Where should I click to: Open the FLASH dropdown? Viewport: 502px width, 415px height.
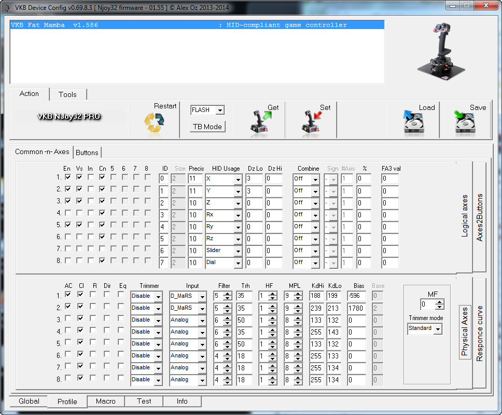click(x=220, y=110)
